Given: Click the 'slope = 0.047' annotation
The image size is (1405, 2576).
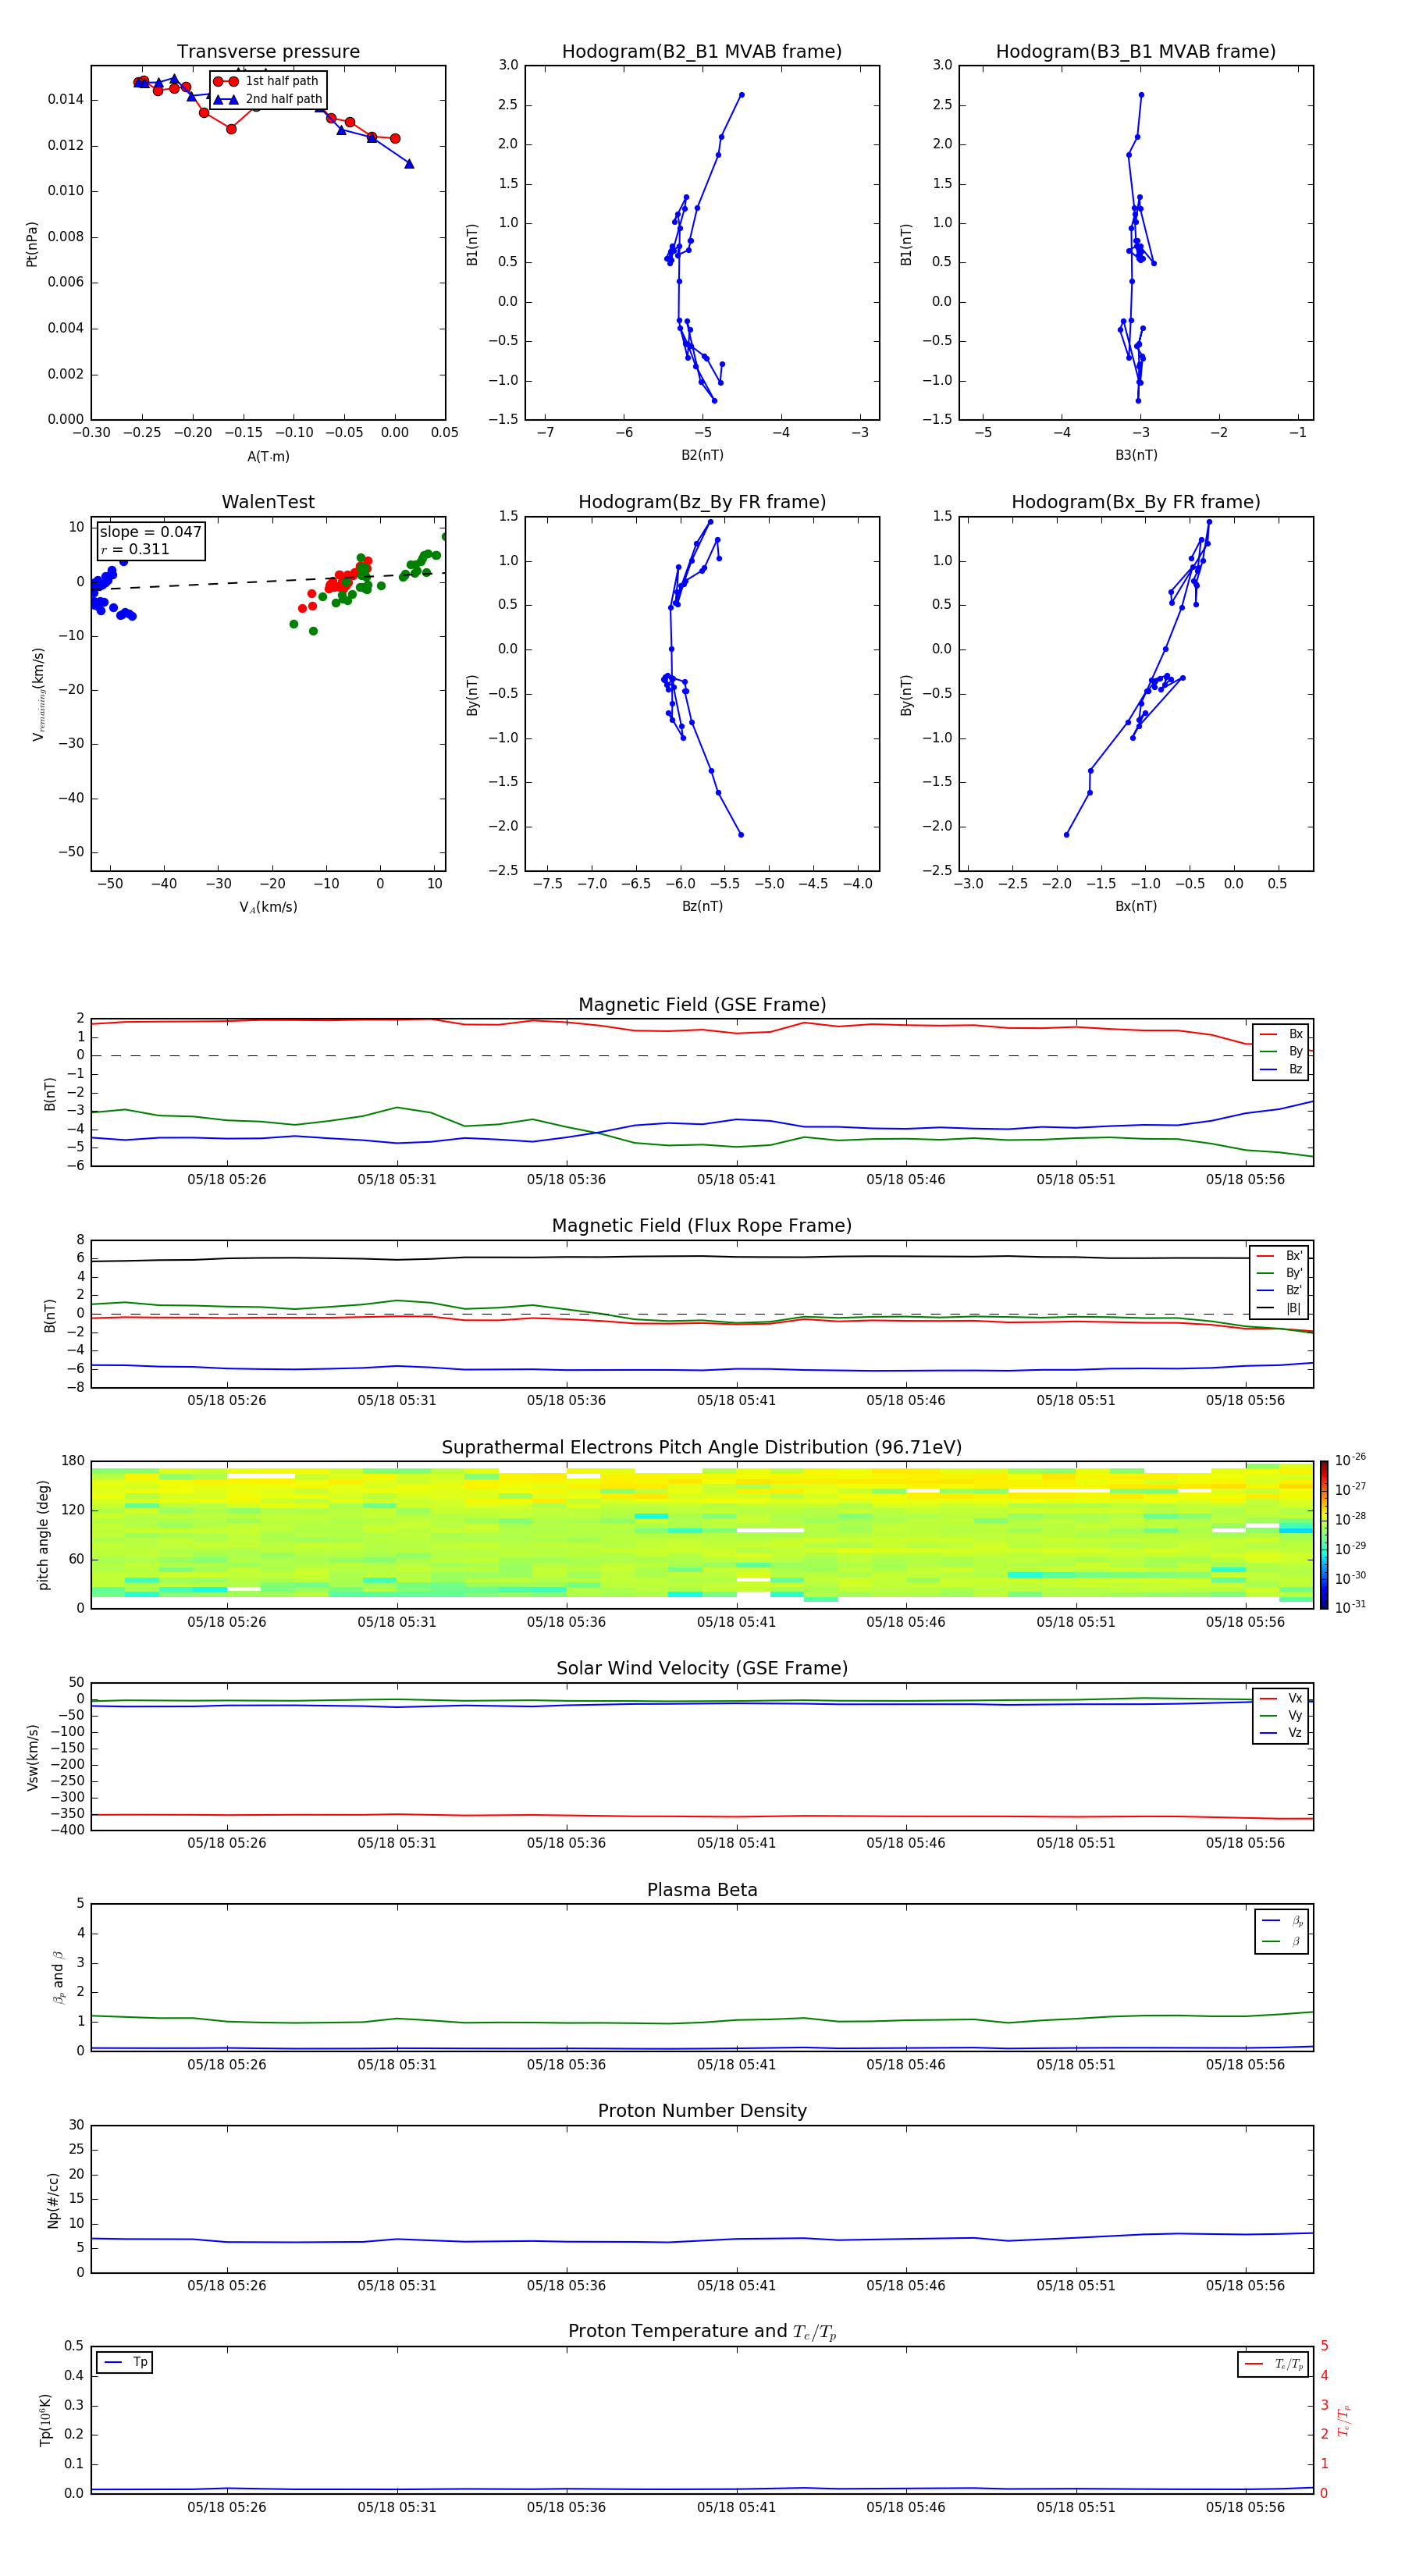Looking at the screenshot, I should (x=150, y=532).
